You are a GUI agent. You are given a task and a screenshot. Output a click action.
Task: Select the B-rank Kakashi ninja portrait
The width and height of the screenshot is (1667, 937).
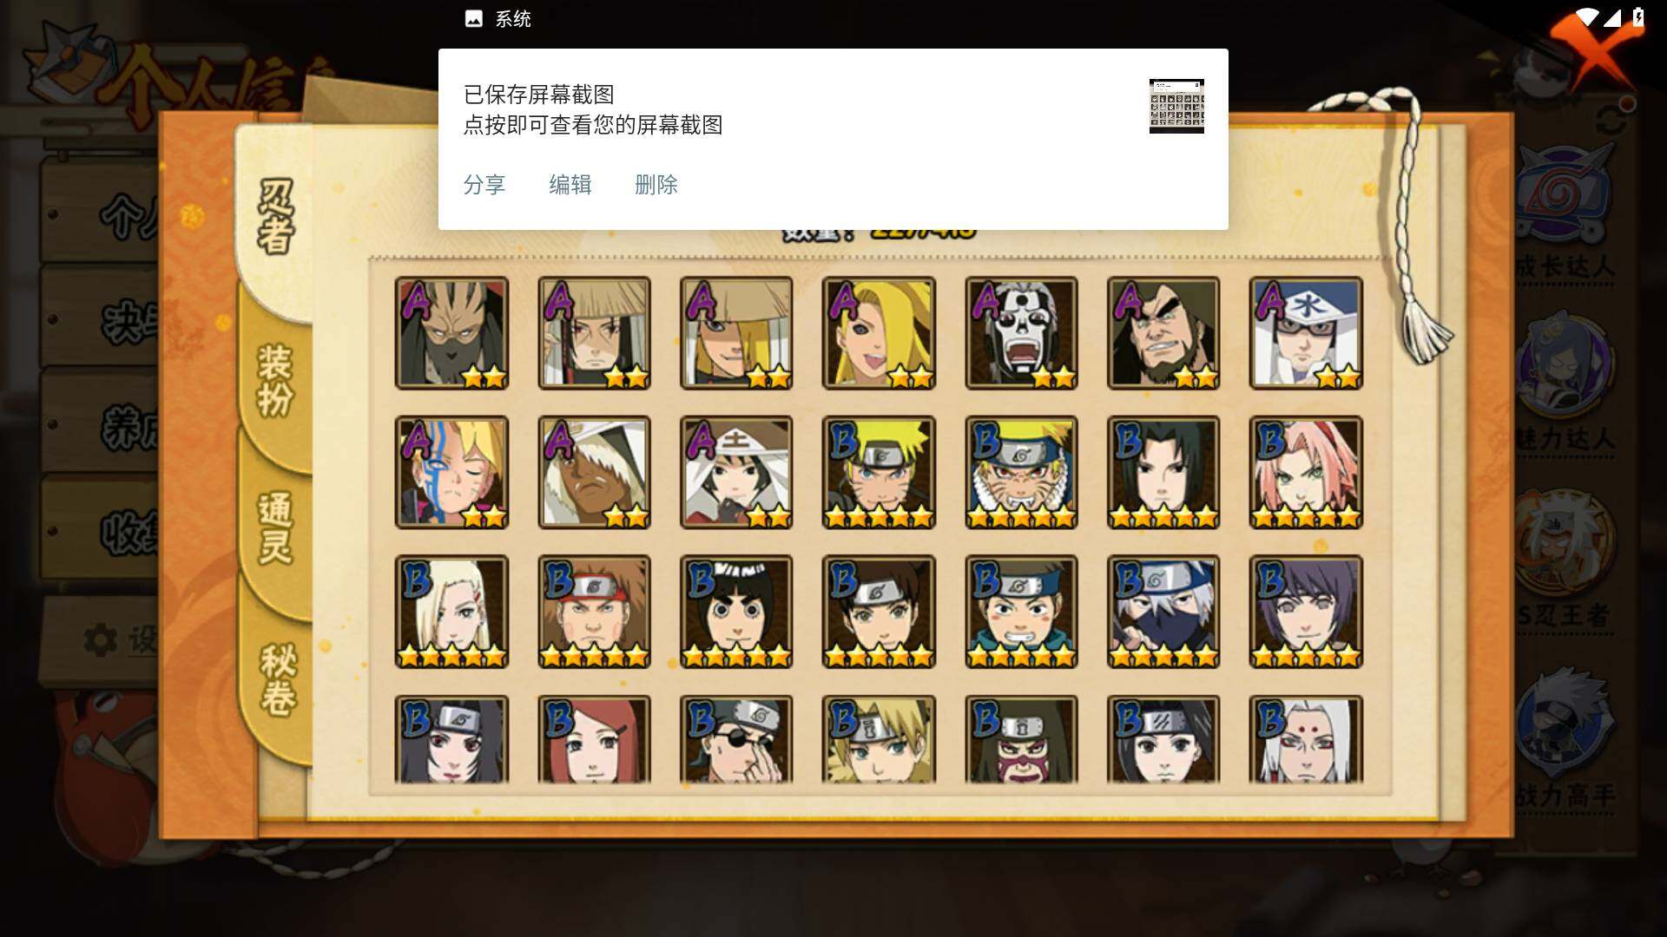pyautogui.click(x=1163, y=612)
